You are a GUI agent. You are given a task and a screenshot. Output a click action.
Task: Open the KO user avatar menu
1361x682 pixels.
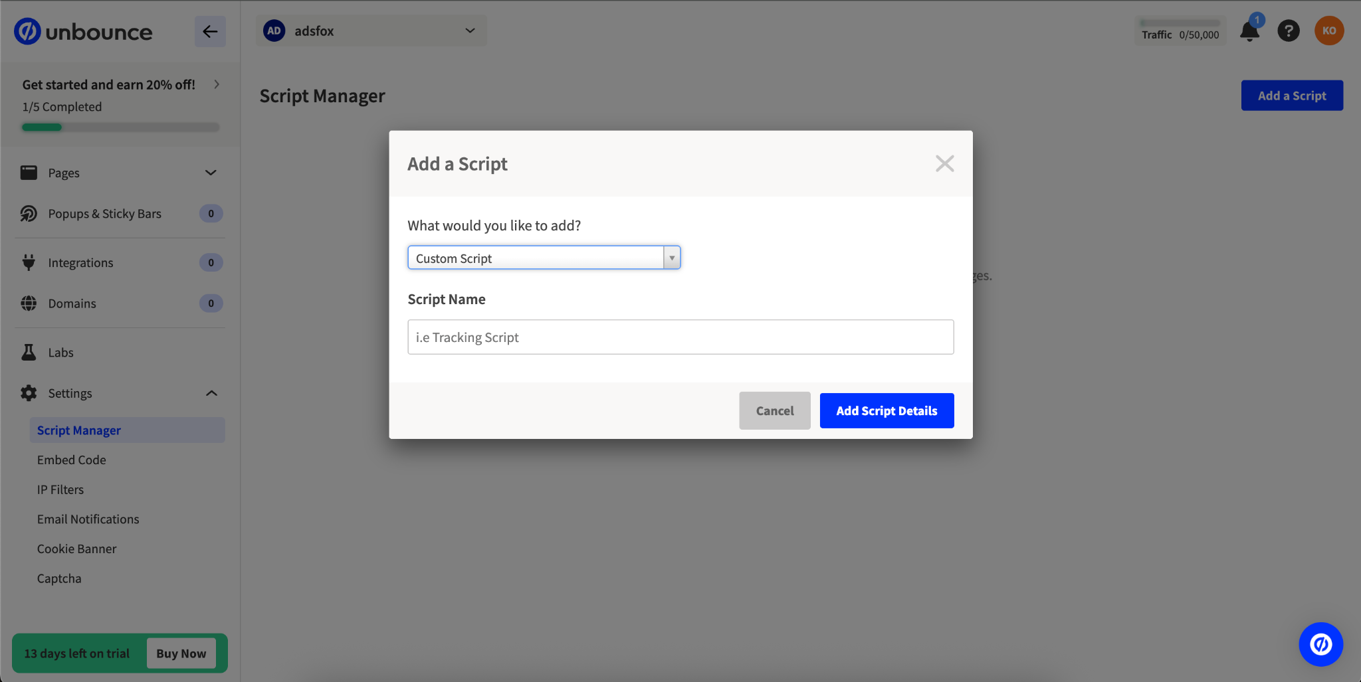coord(1329,31)
